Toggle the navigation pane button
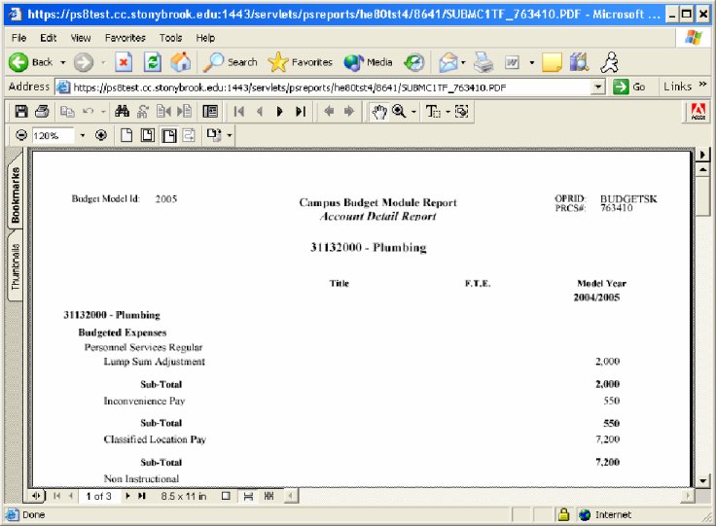Screen dimensions: 716x526 (209, 112)
